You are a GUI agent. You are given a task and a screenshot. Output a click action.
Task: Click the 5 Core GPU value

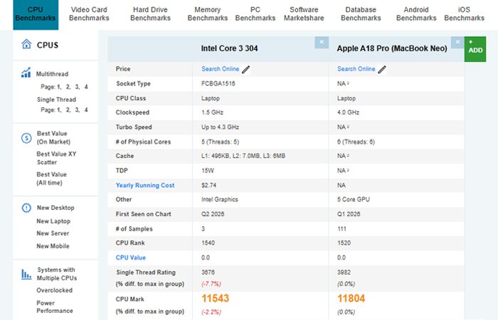tap(354, 199)
